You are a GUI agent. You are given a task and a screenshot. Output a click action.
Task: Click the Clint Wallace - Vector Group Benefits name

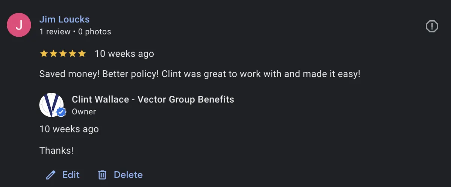[153, 99]
